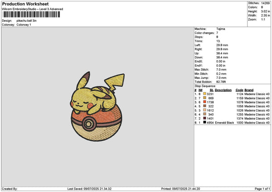The width and height of the screenshot is (272, 192).
Task: Click the Pikachu embroidery design preview
Action: click(x=97, y=106)
